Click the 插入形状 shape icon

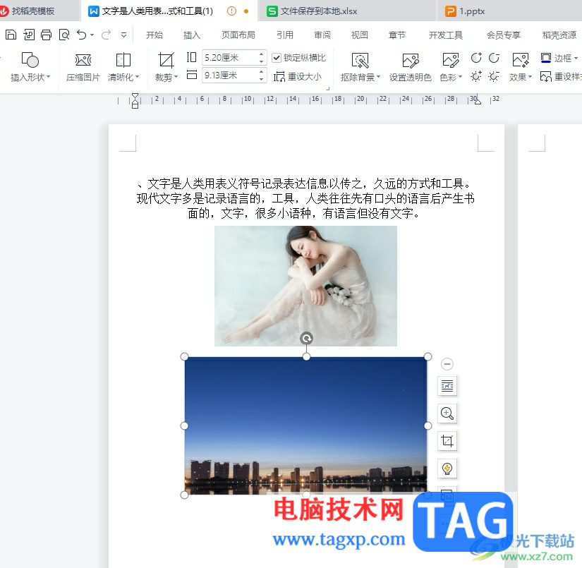tap(30, 60)
